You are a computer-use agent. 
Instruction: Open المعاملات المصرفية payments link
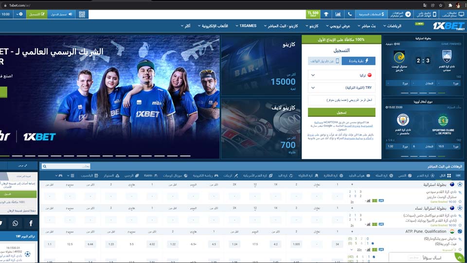[x=371, y=14]
